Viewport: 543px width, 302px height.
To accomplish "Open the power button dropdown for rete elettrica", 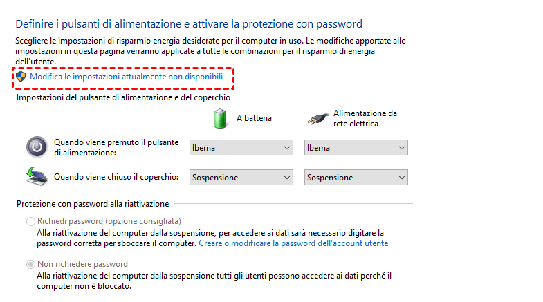I will (356, 148).
